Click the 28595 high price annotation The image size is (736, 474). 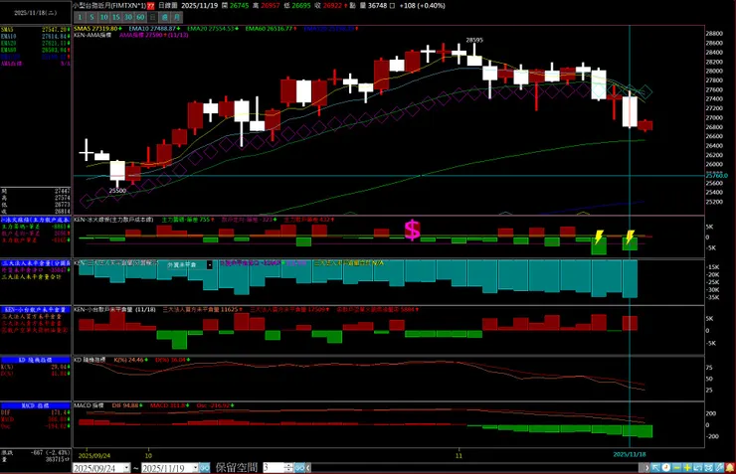click(474, 41)
